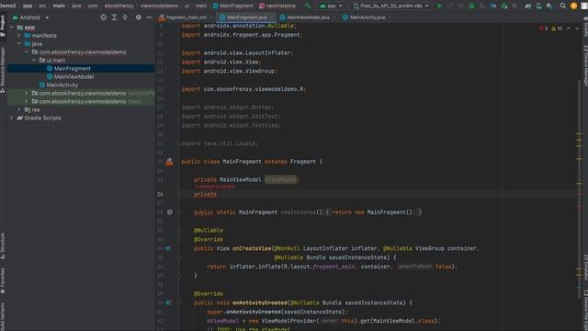Click gutter icon beside class MainFragment line
This screenshot has width=588, height=331.
[x=169, y=162]
